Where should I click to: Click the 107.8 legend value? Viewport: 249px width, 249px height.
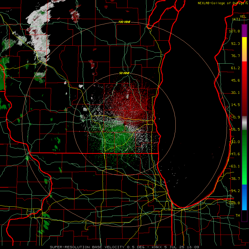coord(234,31)
